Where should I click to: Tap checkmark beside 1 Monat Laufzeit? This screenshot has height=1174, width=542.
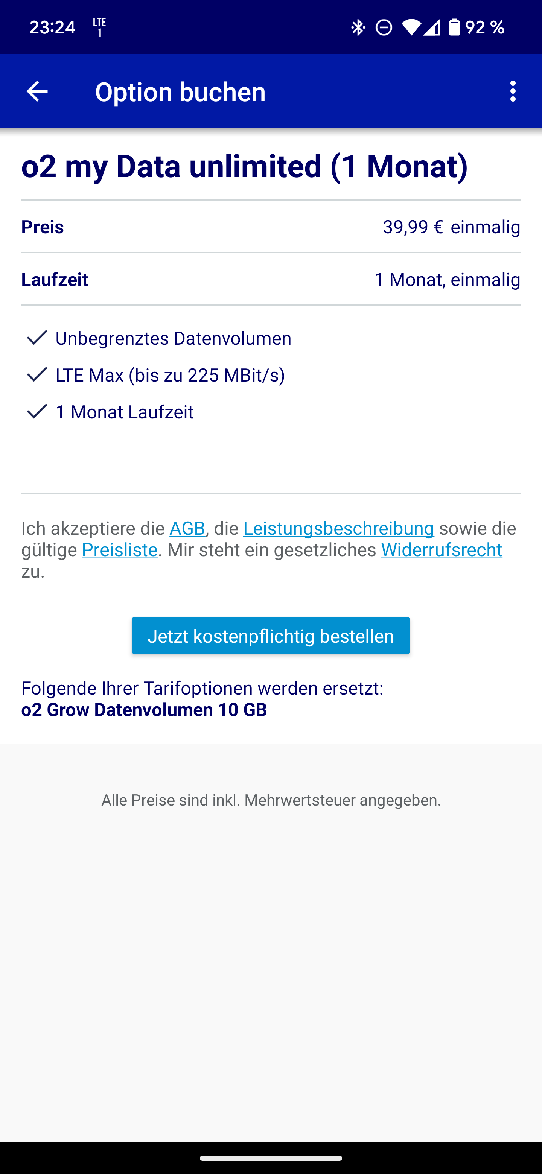(37, 412)
